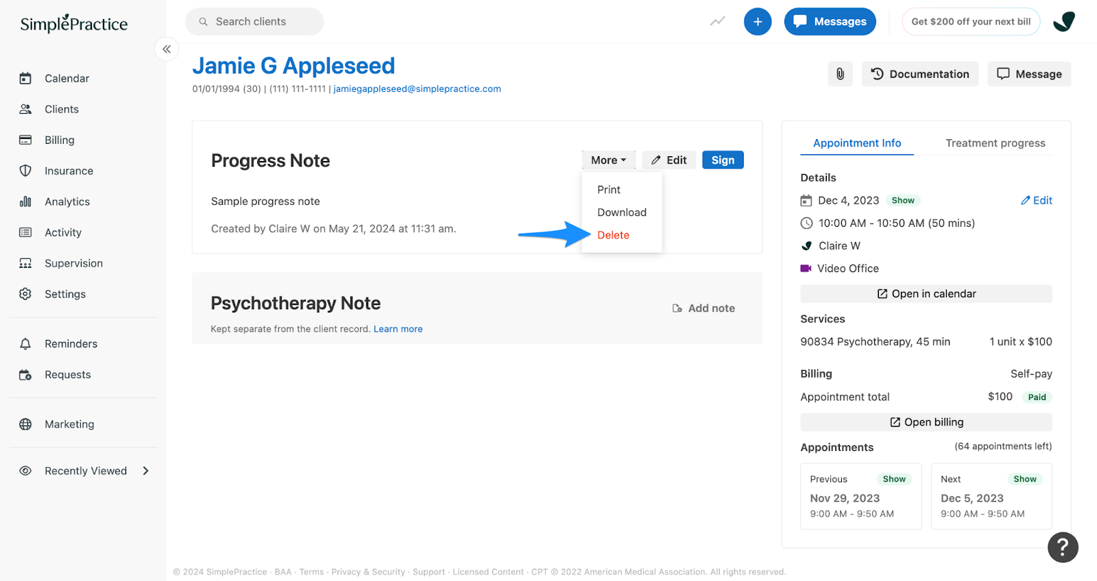Switch to the Appointment Info tab

point(857,143)
